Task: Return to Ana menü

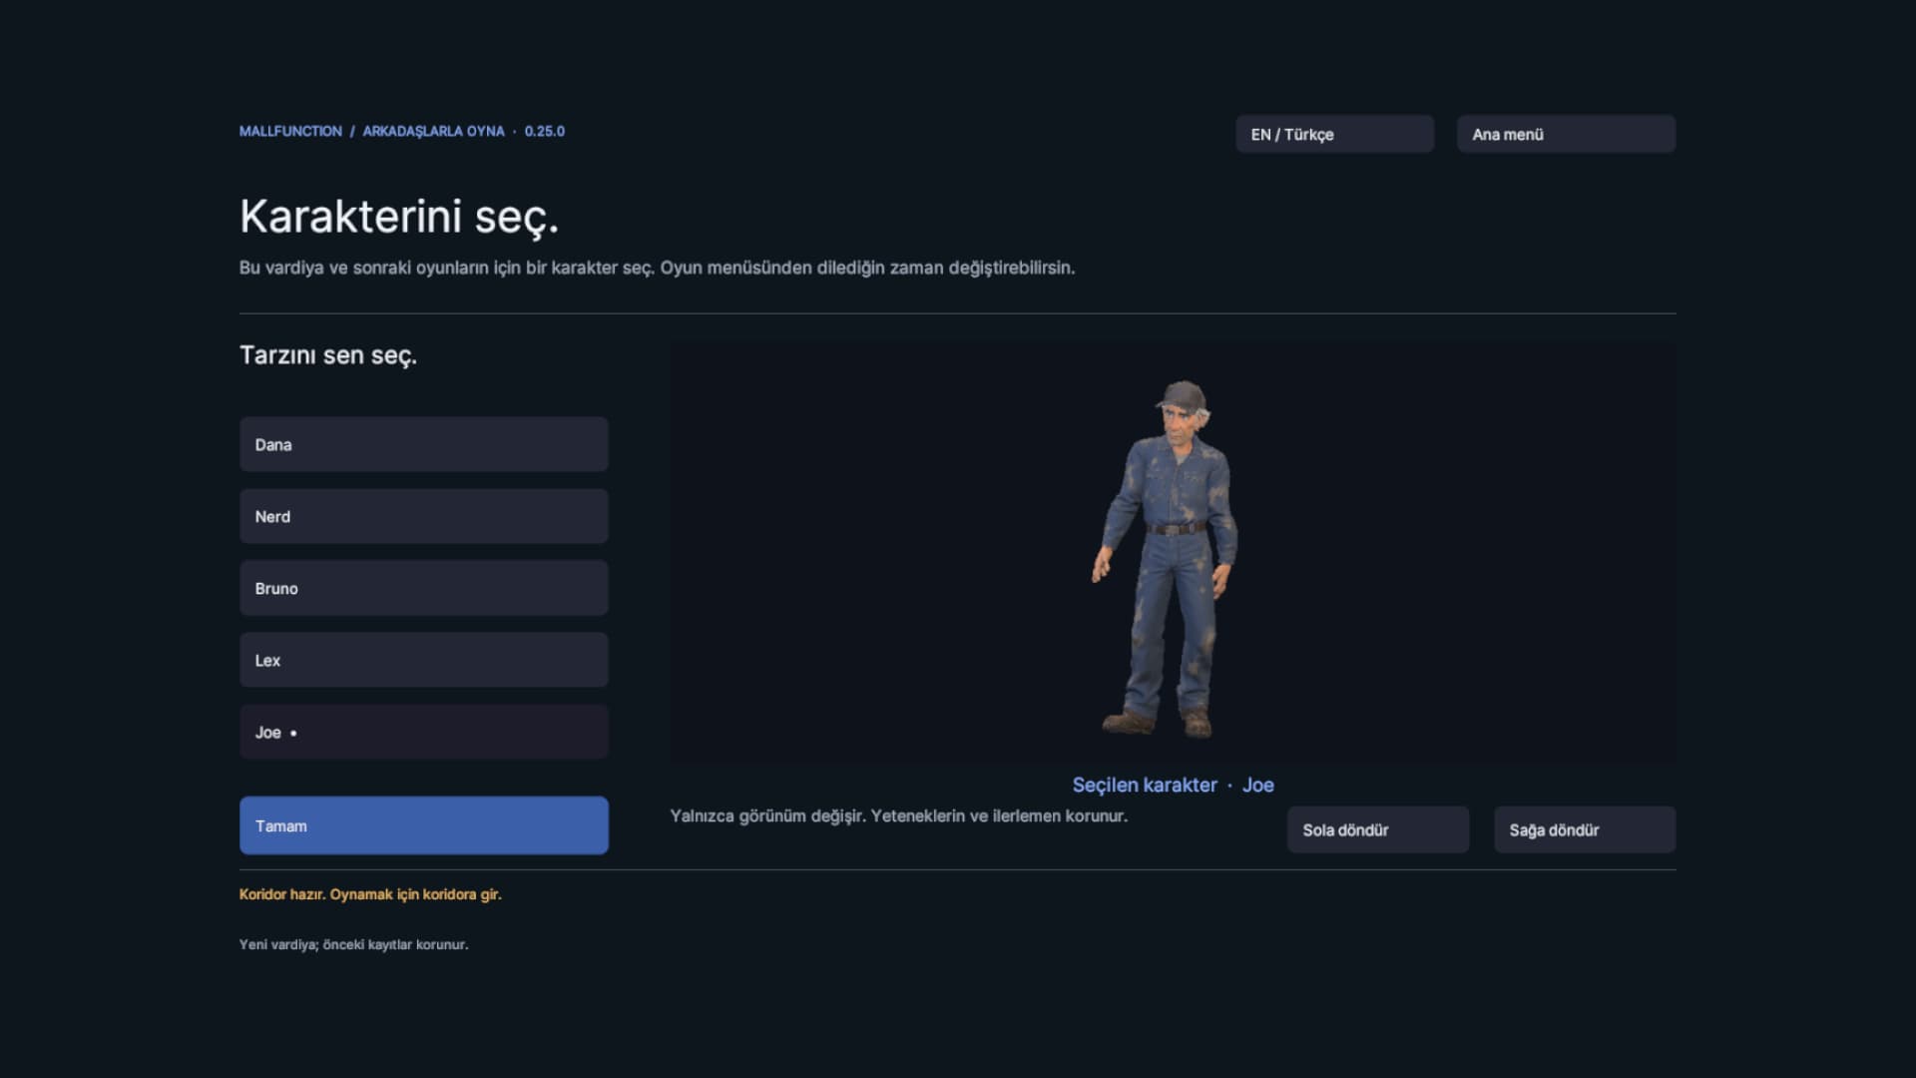Action: pyautogui.click(x=1566, y=134)
